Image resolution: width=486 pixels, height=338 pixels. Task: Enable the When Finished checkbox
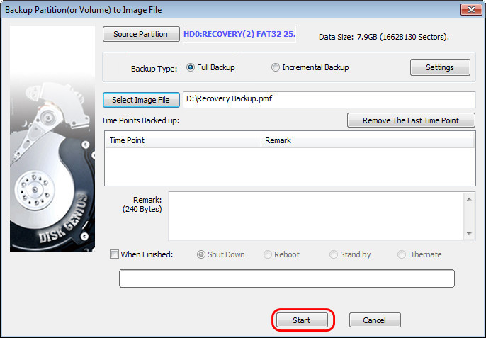tap(114, 254)
